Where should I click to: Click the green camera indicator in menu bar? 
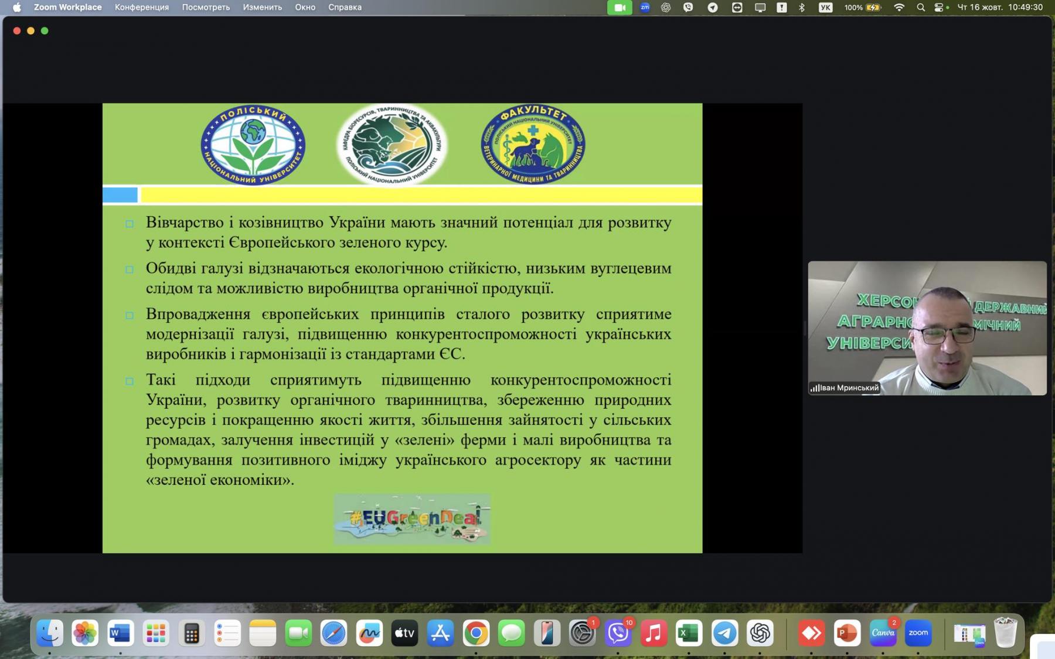point(620,7)
